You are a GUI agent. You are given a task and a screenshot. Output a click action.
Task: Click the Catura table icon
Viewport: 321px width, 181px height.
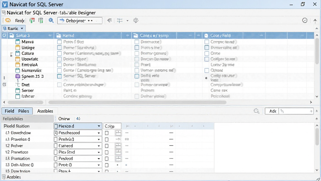pyautogui.click(x=18, y=53)
